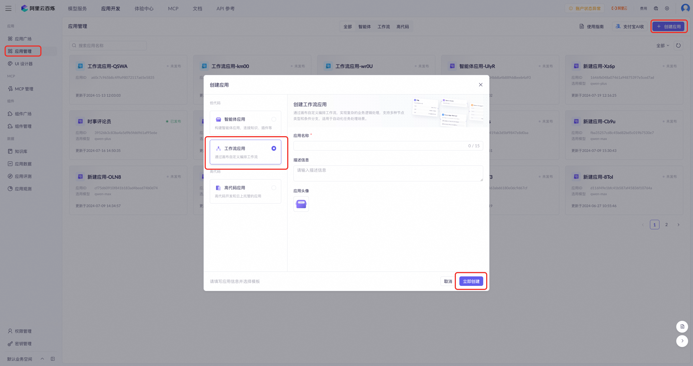Open the user avatar profile
Screen dimensions: 693x366
(685, 8)
